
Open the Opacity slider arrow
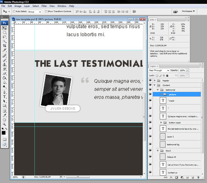point(187,70)
